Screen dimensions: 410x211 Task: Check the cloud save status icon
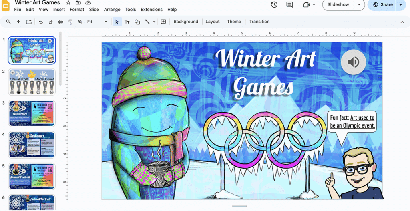point(88,3)
